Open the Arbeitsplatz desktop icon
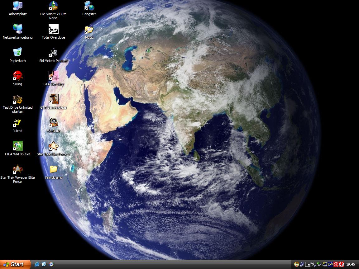The height and width of the screenshot is (269, 359). 17,6
